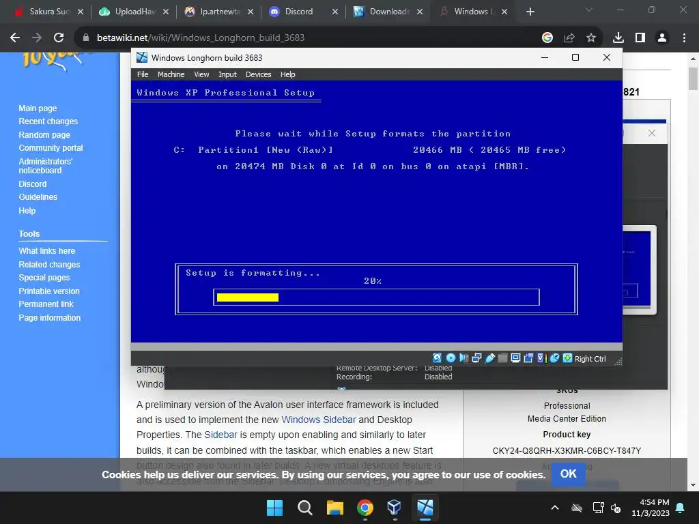The width and height of the screenshot is (699, 524).
Task: Click the Google icon in the address bar
Action: (x=547, y=38)
